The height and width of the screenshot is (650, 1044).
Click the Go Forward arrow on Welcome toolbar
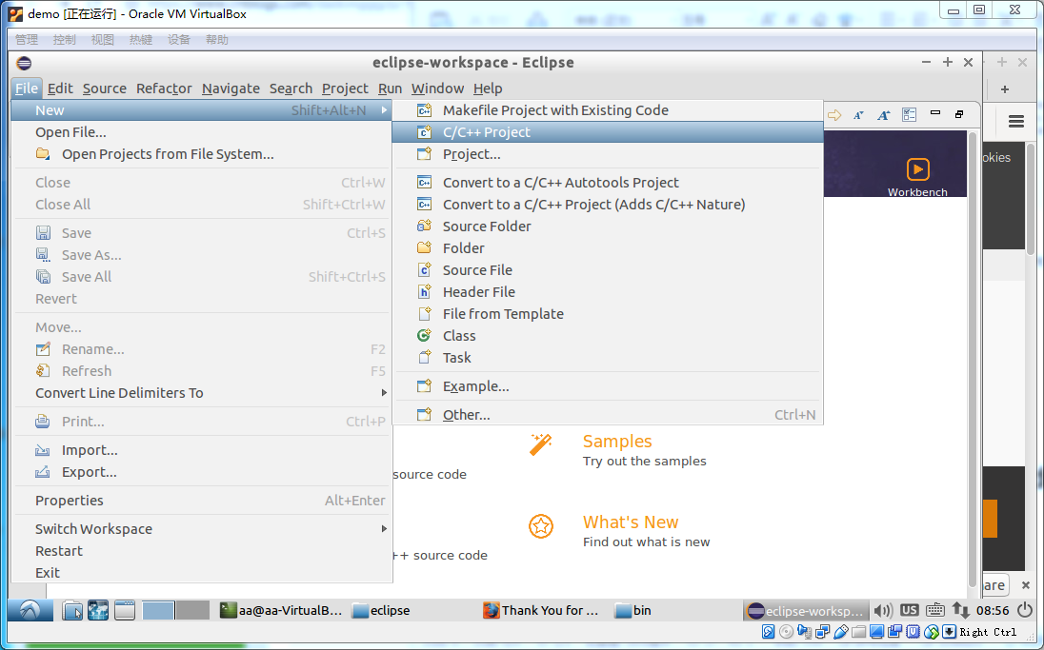pyautogui.click(x=834, y=113)
